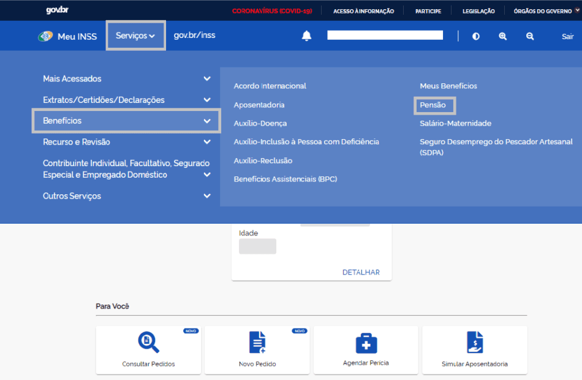Image resolution: width=582 pixels, height=380 pixels.
Task: Open Salário-Maternidade service
Action: pyautogui.click(x=455, y=123)
